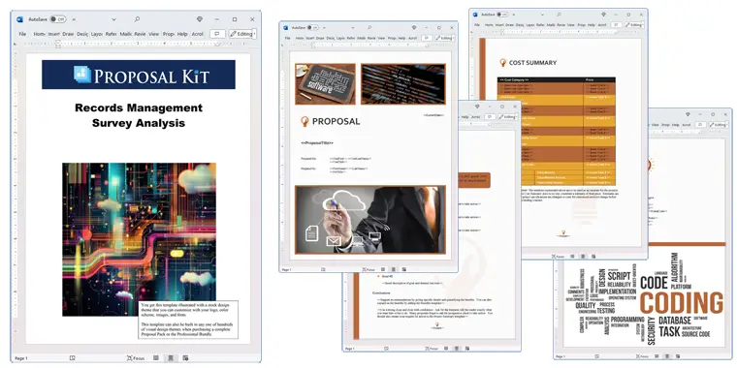Click the Proposal Kit logo banner
Image resolution: width=737 pixels, height=368 pixels.
(139, 75)
